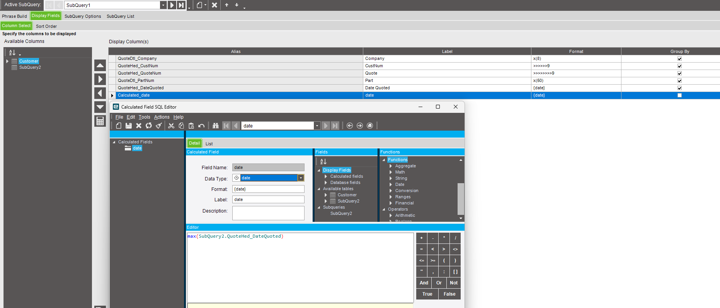720x308 pixels.
Task: Click the New icon in SQL Editor toolbar
Action: (x=119, y=126)
